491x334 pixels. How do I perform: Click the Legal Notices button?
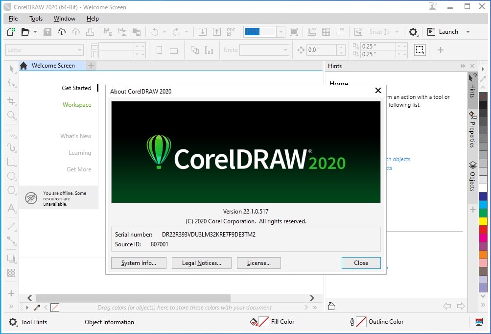click(202, 263)
